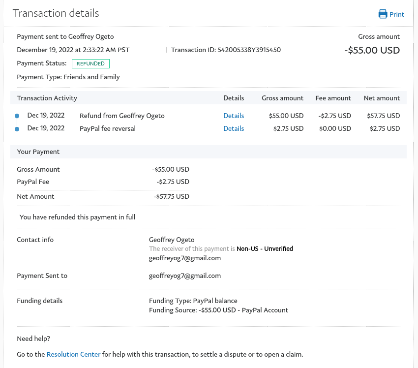Go to the Resolution Center
Screen dimensions: 418x368
tap(74, 354)
